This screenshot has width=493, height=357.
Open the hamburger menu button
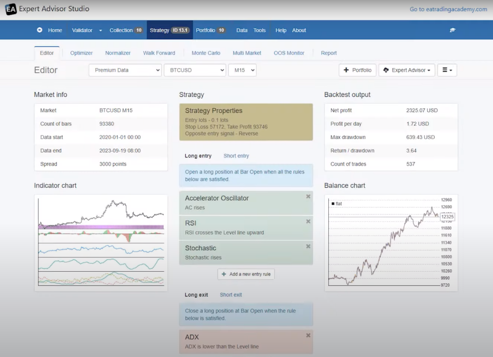click(447, 70)
